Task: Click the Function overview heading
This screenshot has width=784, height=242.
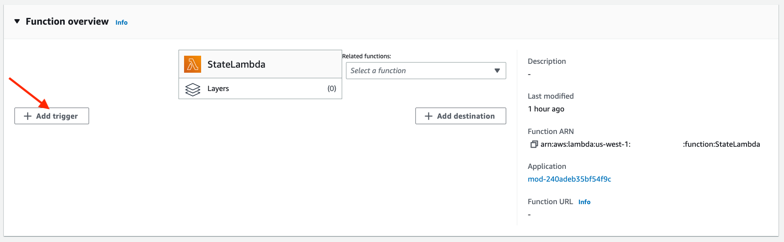Action: pos(67,21)
